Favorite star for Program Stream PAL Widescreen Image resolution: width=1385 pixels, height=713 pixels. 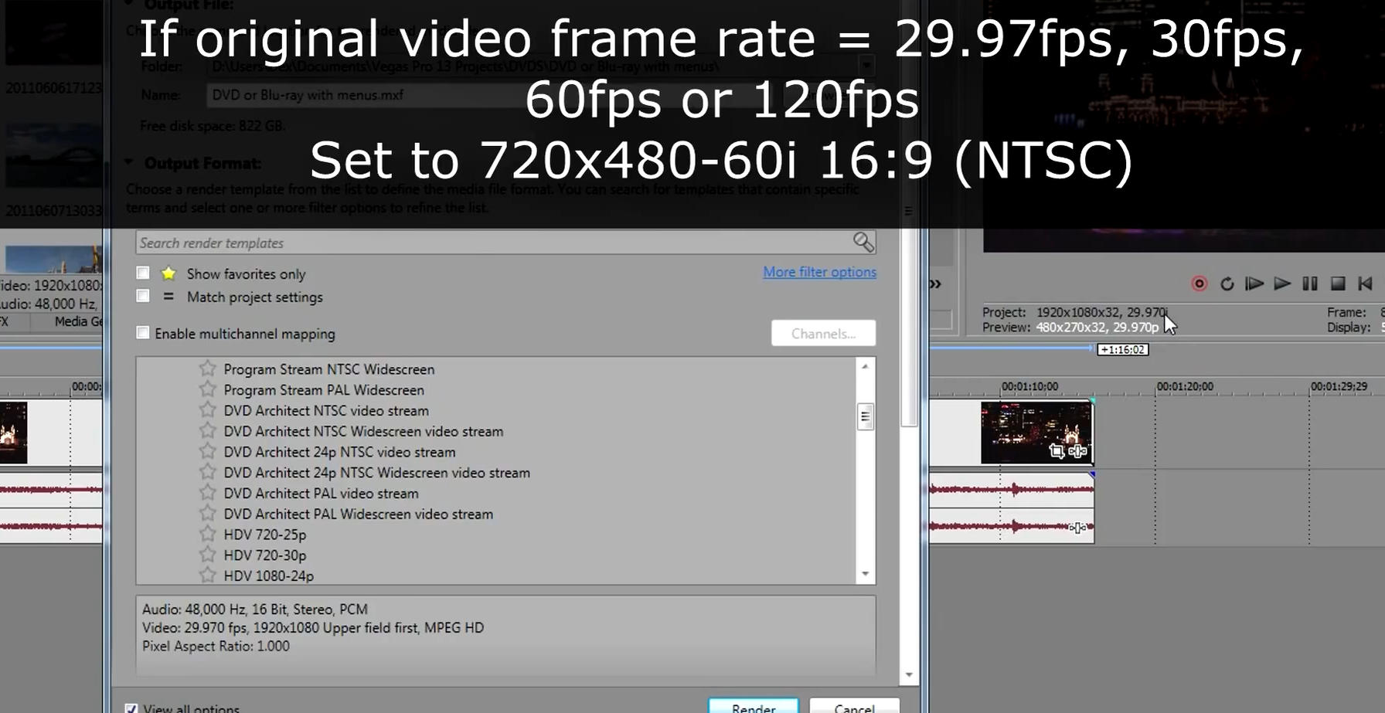click(207, 389)
